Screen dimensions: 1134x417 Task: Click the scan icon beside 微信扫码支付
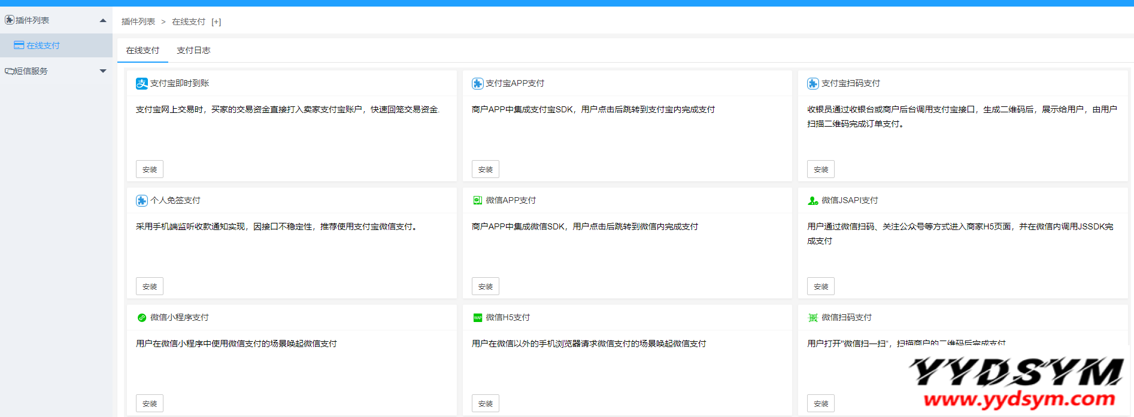click(x=812, y=318)
